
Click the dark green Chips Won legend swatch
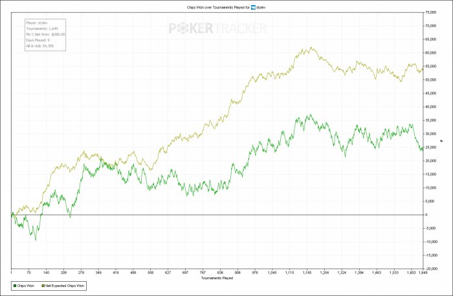[15, 286]
